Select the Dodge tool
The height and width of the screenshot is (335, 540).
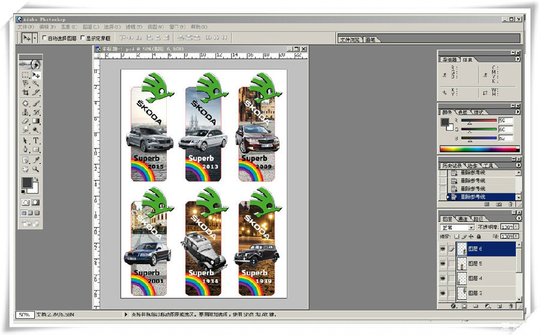click(x=36, y=129)
